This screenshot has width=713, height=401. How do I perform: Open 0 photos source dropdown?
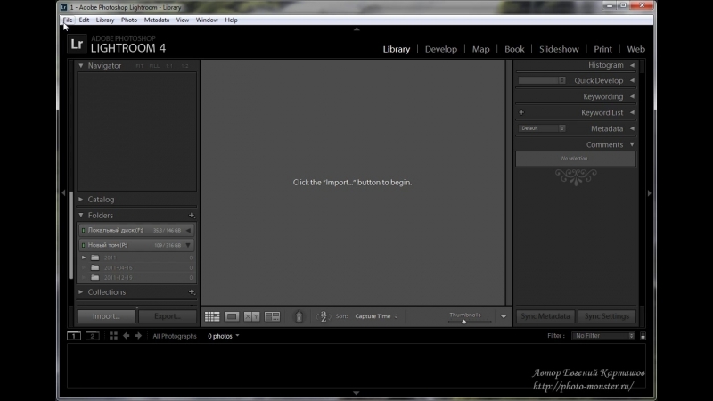pos(224,336)
